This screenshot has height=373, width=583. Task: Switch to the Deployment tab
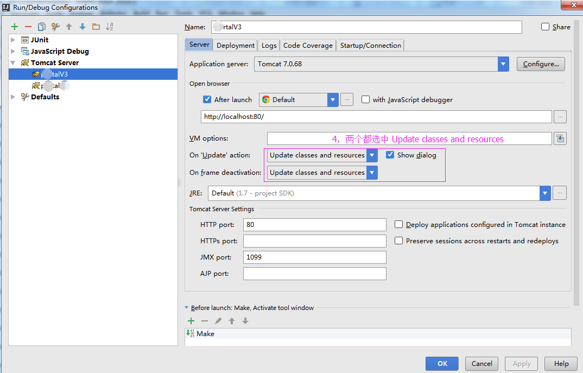coord(236,46)
